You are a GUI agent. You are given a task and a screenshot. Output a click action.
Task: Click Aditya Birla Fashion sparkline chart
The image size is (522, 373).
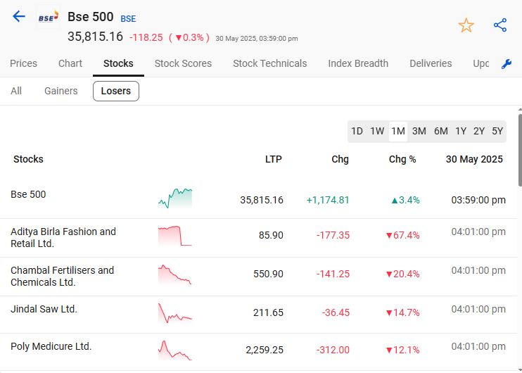click(175, 236)
